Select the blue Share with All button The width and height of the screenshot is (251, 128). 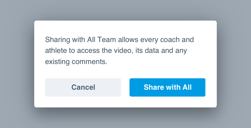click(x=167, y=87)
